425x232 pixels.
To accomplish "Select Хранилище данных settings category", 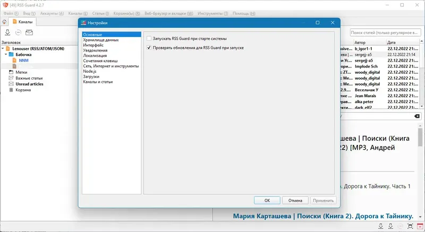I will click(x=112, y=40).
